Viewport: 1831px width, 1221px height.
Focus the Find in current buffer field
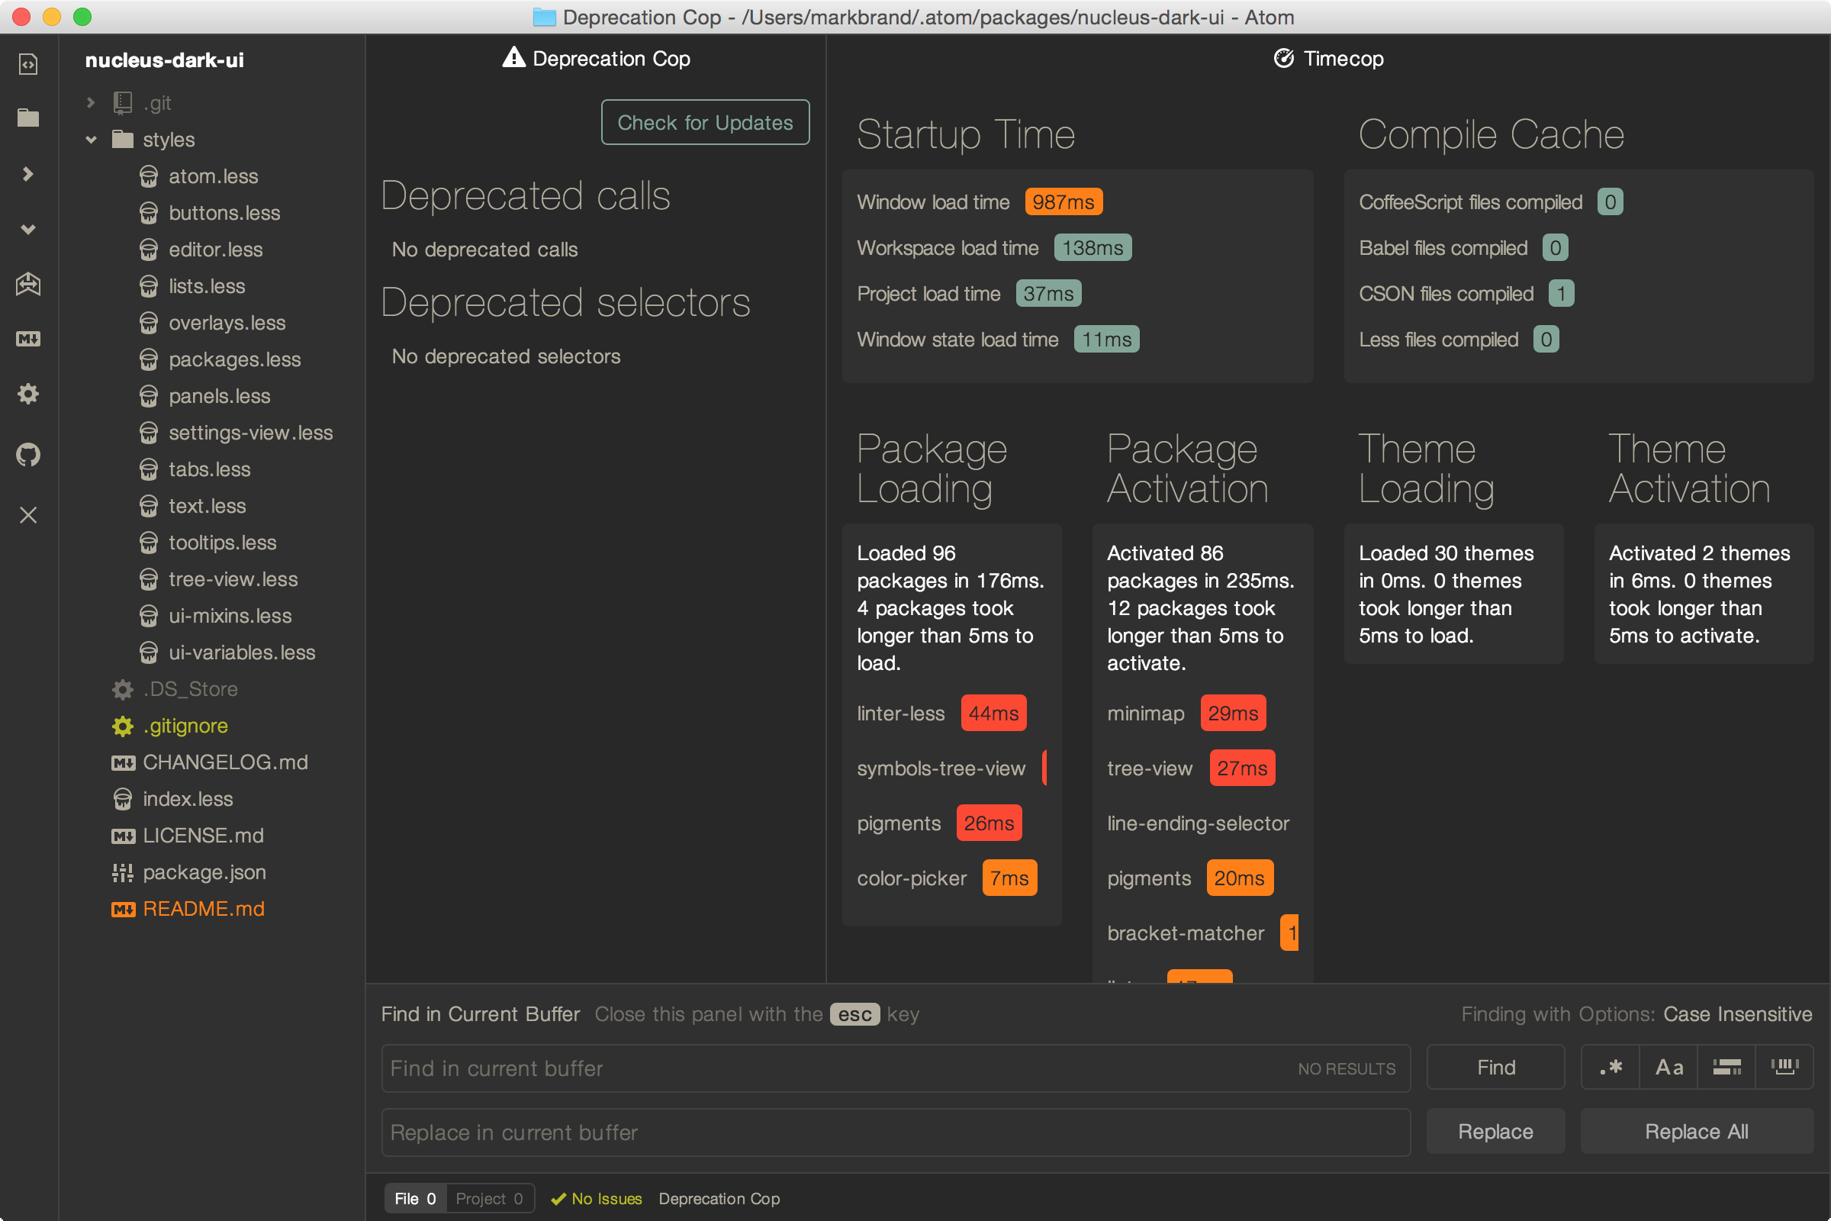coord(895,1068)
